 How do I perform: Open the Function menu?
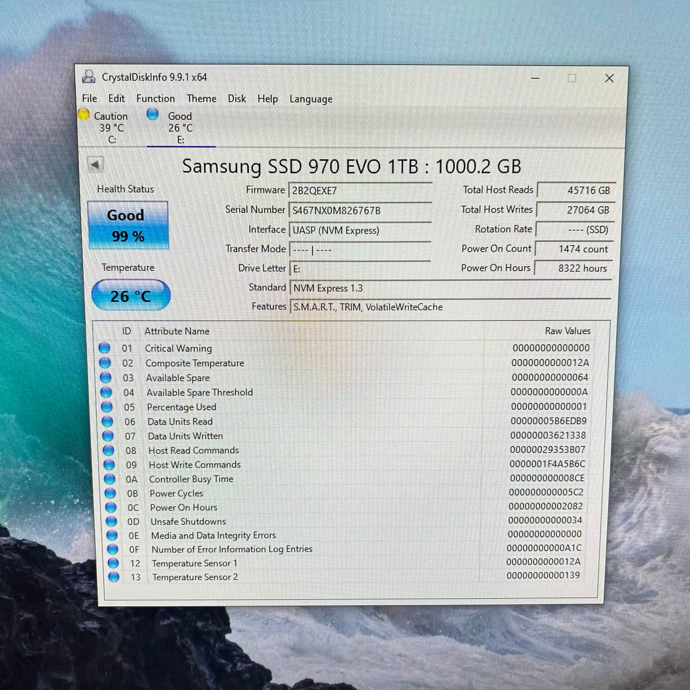(156, 98)
